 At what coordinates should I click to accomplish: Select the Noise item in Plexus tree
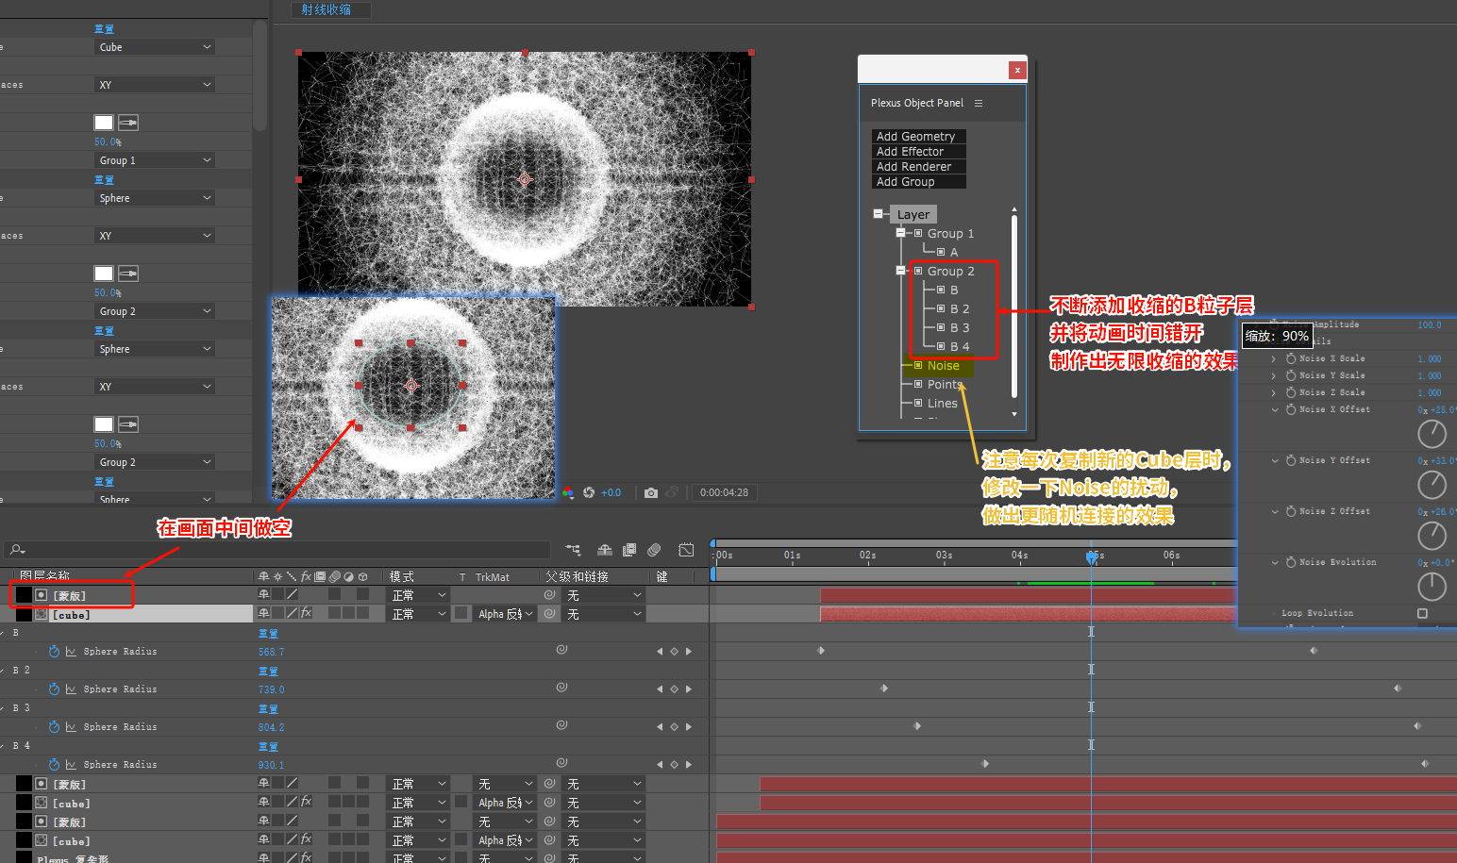coord(943,365)
